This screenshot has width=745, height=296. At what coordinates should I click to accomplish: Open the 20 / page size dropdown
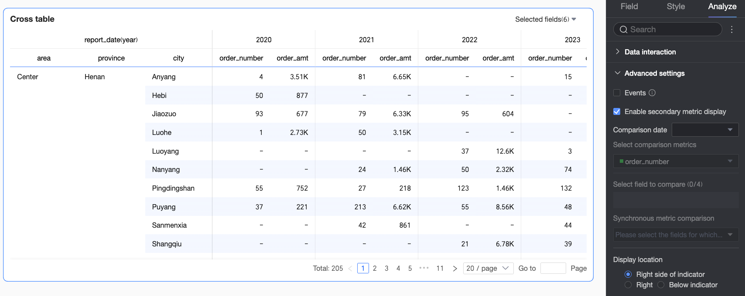click(x=488, y=268)
